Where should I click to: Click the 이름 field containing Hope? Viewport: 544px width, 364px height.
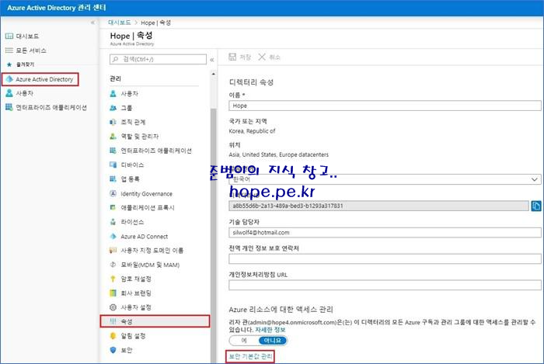[x=385, y=106]
